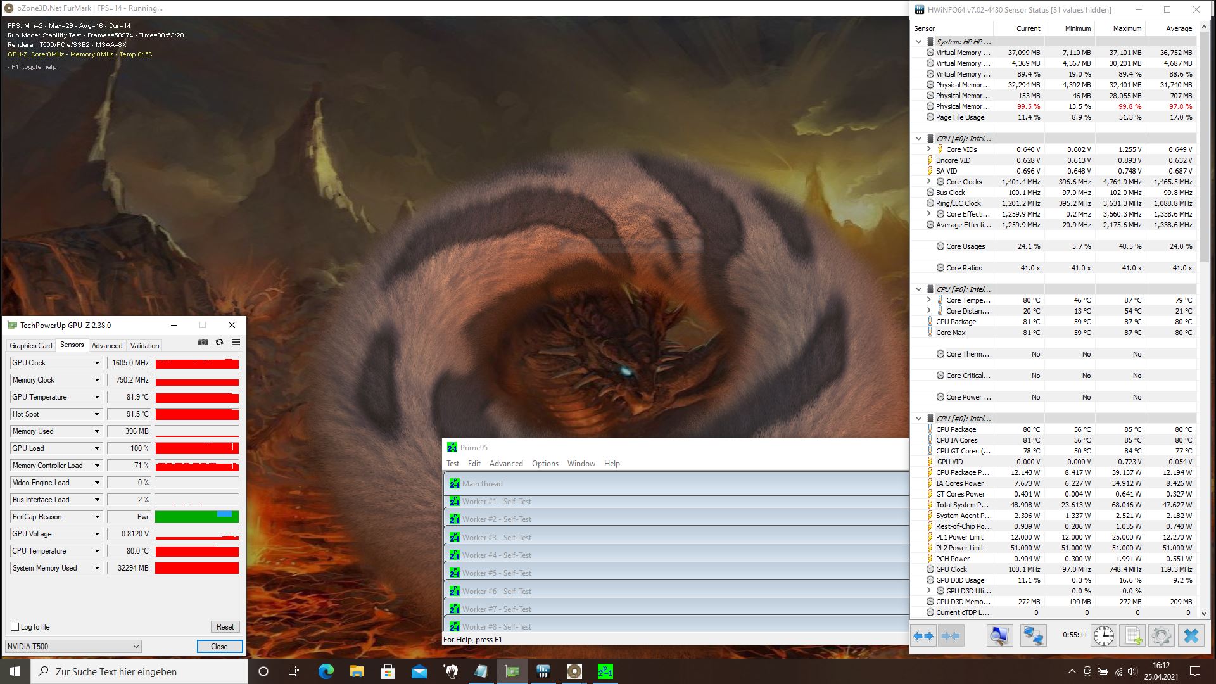The width and height of the screenshot is (1216, 684).
Task: Click HWiNFO network monitors icon
Action: [1033, 636]
